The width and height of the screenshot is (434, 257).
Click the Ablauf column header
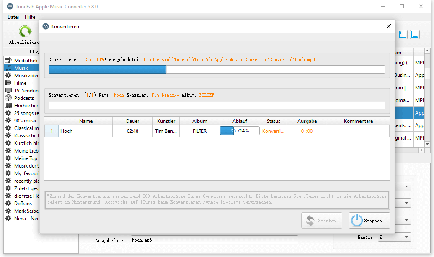240,121
